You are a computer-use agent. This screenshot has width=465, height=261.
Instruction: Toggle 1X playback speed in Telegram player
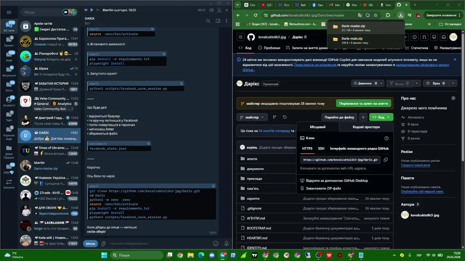click(219, 10)
